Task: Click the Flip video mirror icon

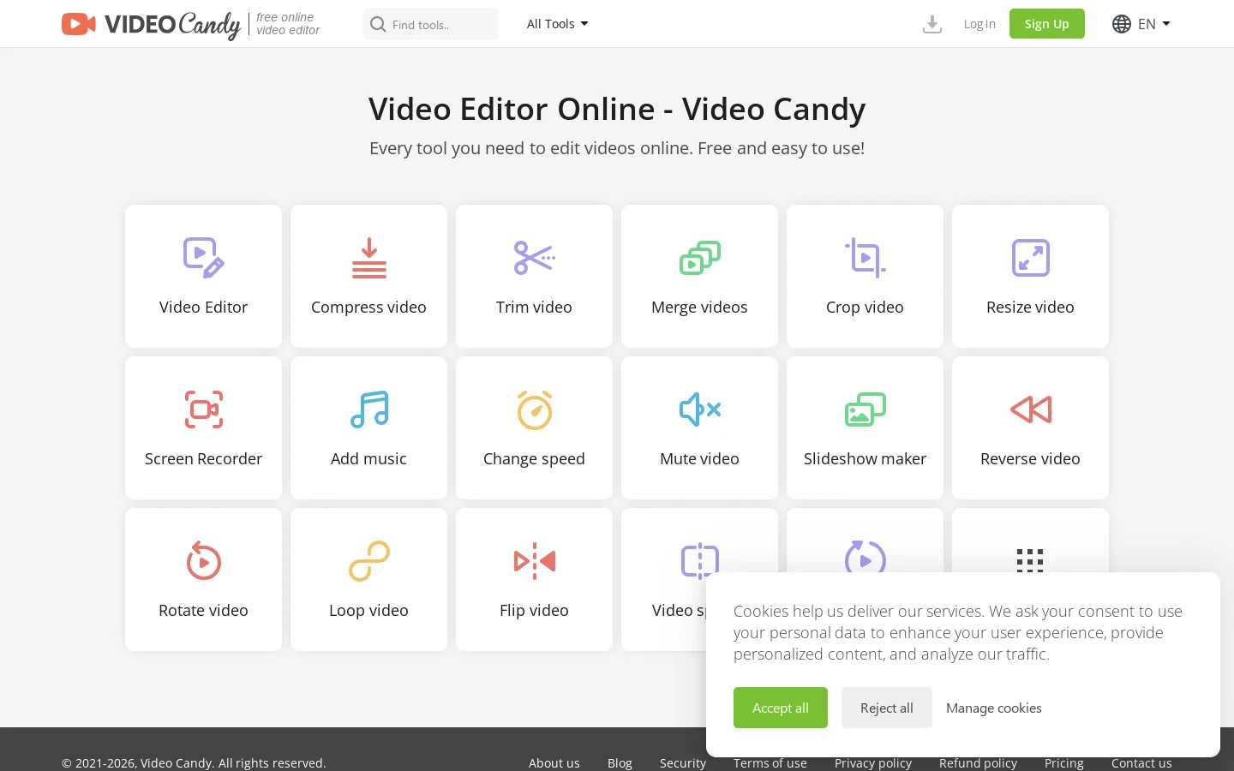Action: point(534,561)
